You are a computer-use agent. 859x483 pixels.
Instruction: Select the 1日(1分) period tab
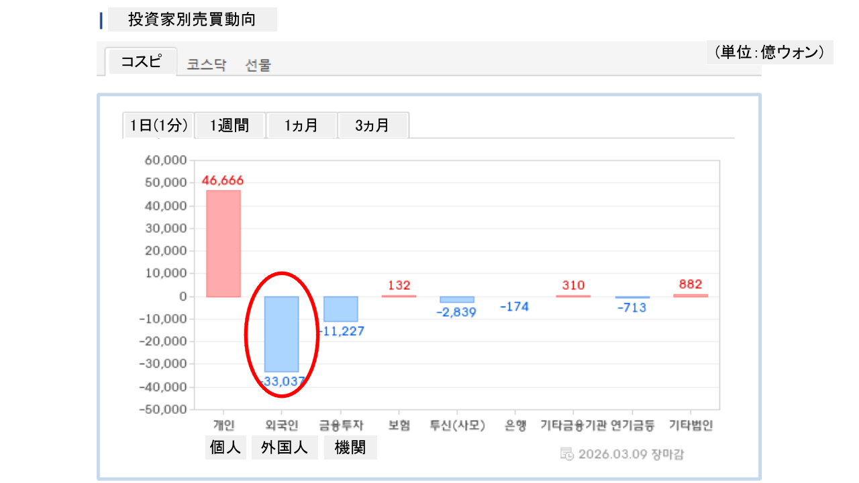[159, 125]
